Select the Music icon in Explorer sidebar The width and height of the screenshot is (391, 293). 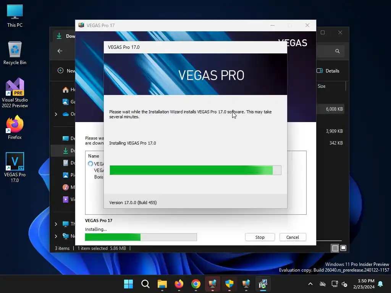[66, 187]
